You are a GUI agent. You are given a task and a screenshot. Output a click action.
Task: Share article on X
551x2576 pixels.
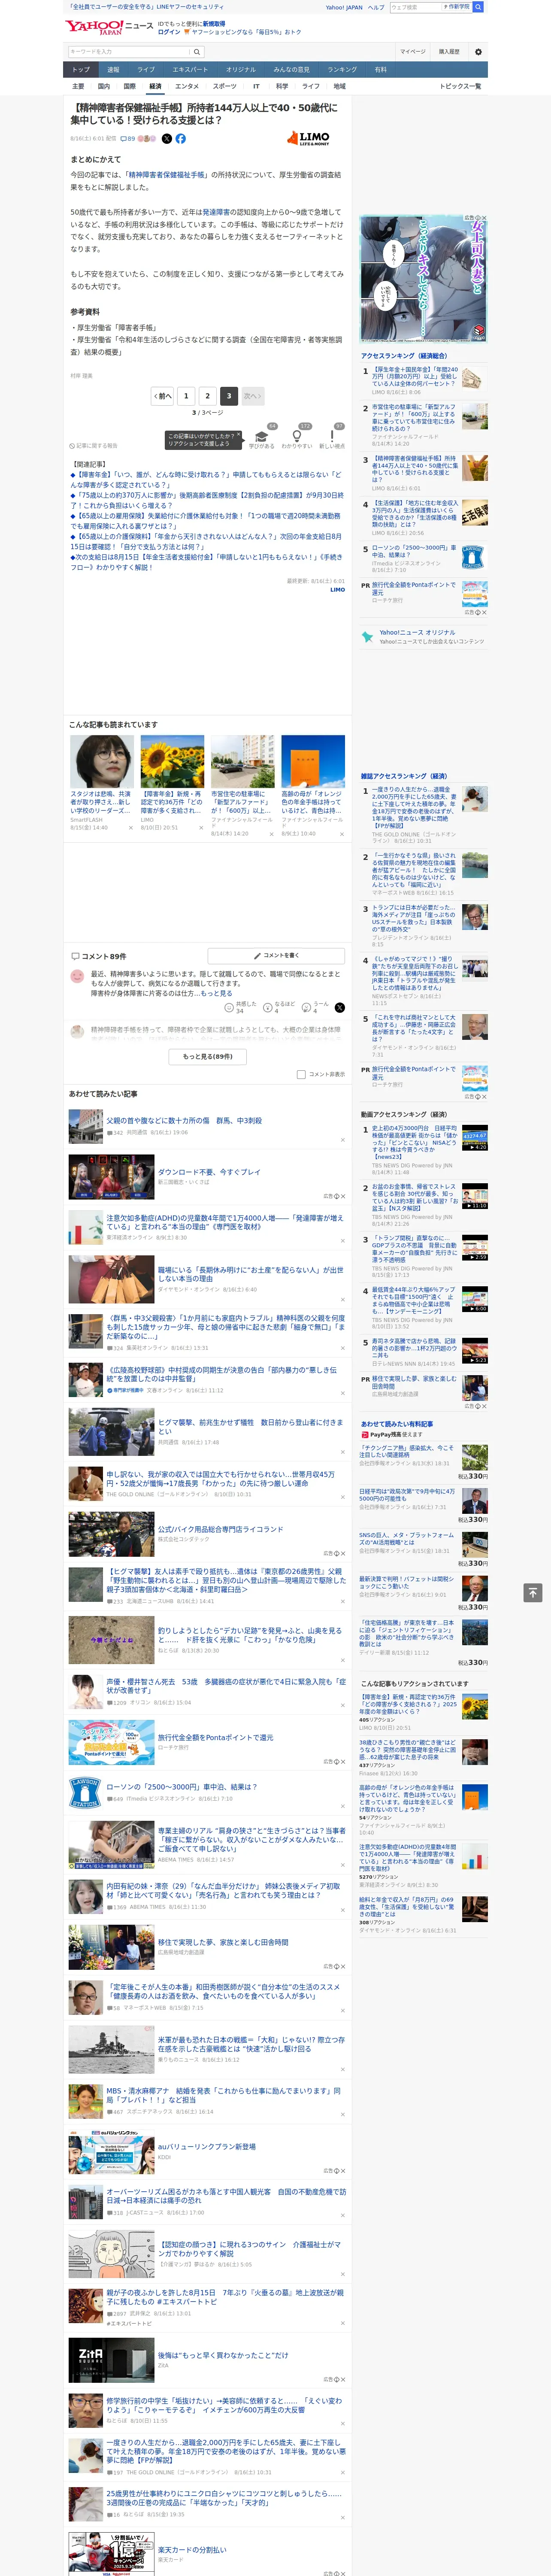click(x=167, y=139)
